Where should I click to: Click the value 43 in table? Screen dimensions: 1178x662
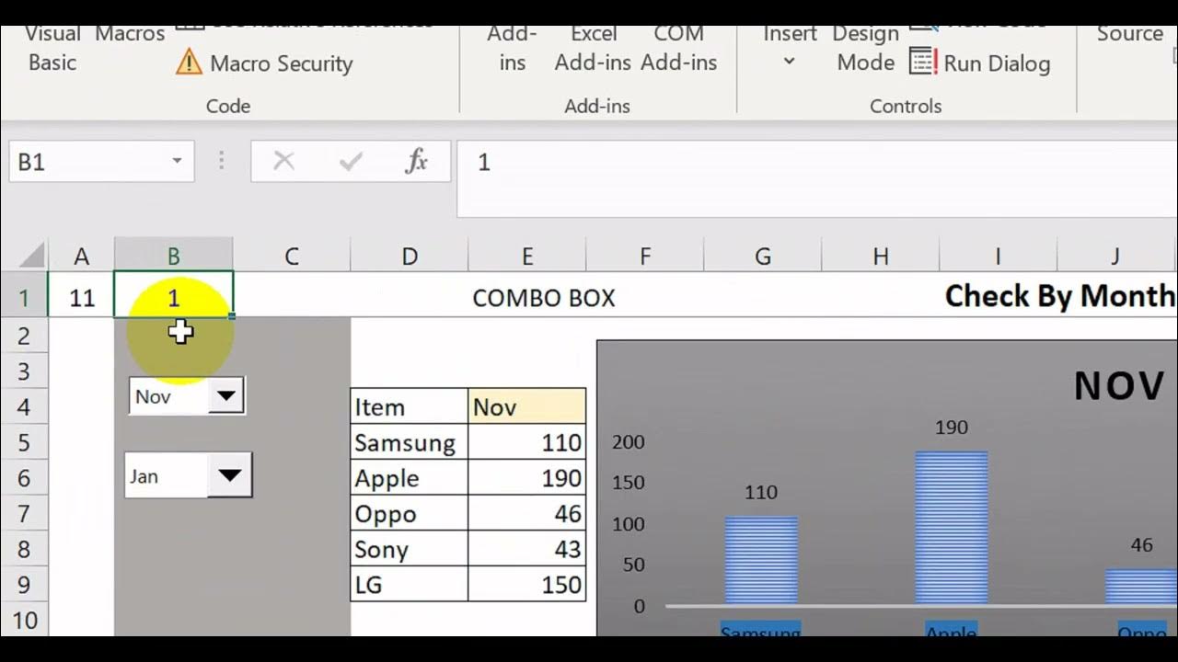coord(527,549)
